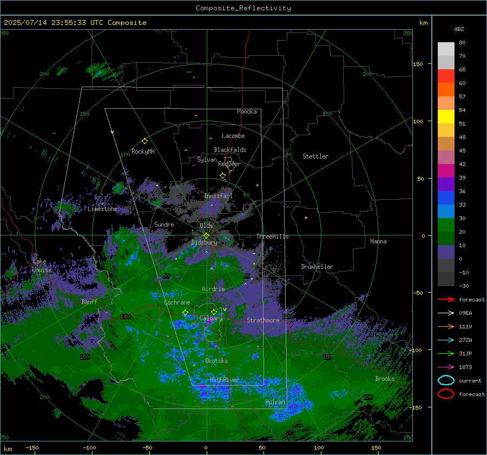Click the yellow 54 dBZ color swatch
This screenshot has width=487, height=455.
pos(446,116)
